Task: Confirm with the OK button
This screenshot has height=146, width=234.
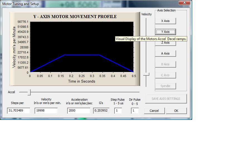Action: click(176, 111)
